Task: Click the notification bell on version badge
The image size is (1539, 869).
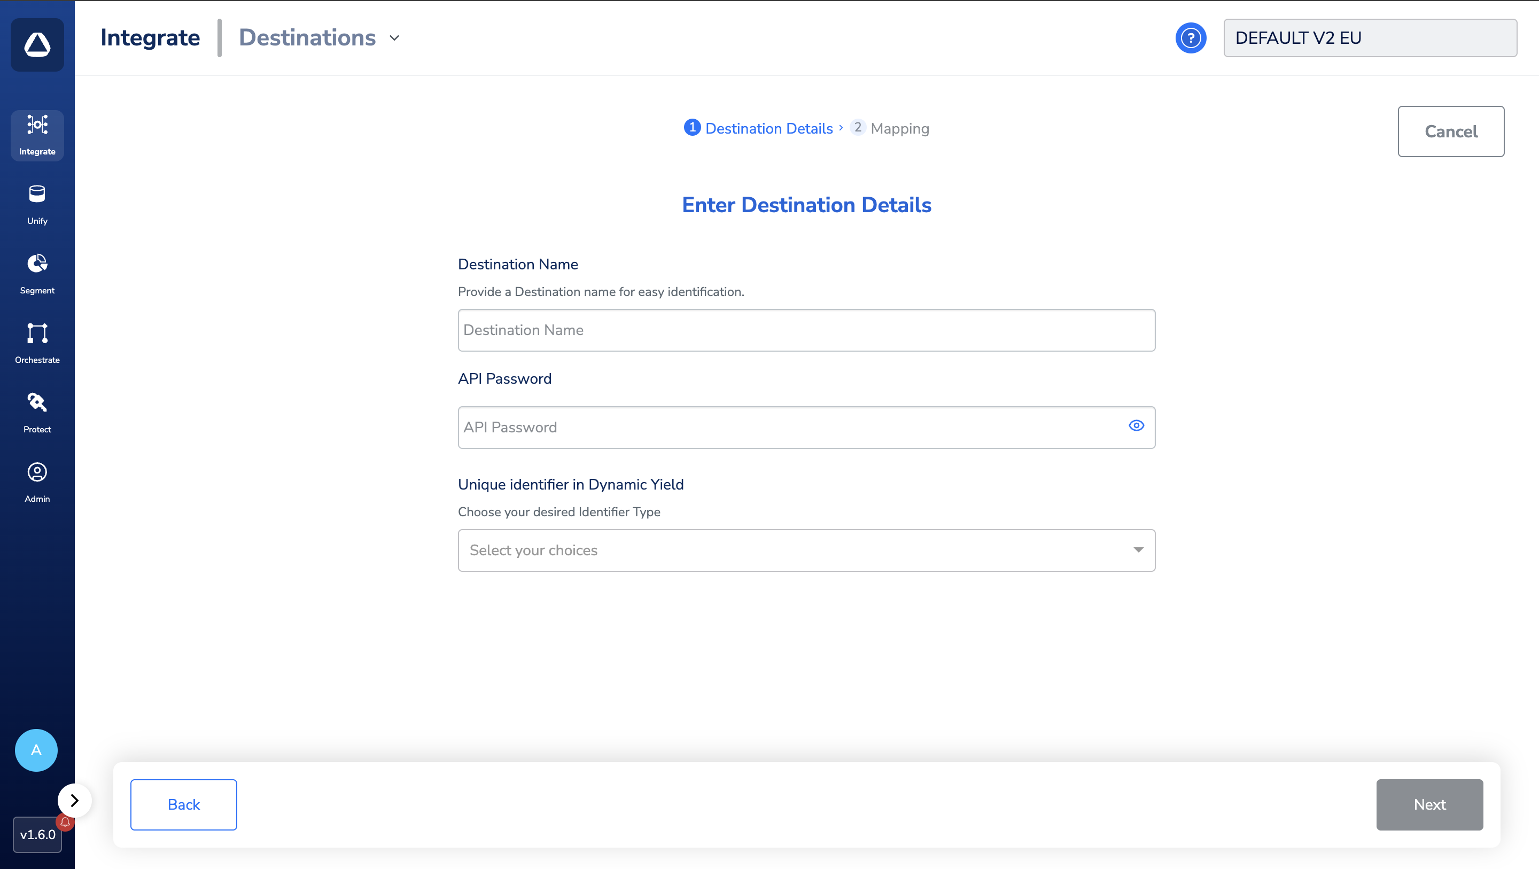Action: coord(65,822)
